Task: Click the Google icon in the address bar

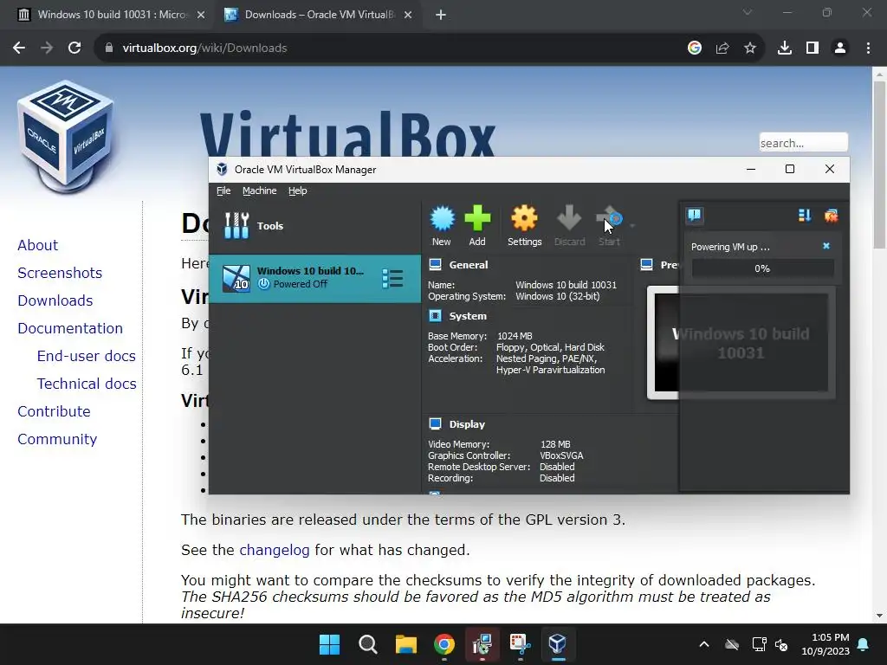Action: click(695, 48)
